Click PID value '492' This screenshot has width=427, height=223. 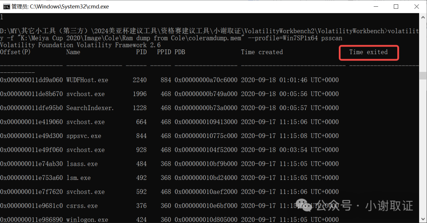tap(141, 178)
